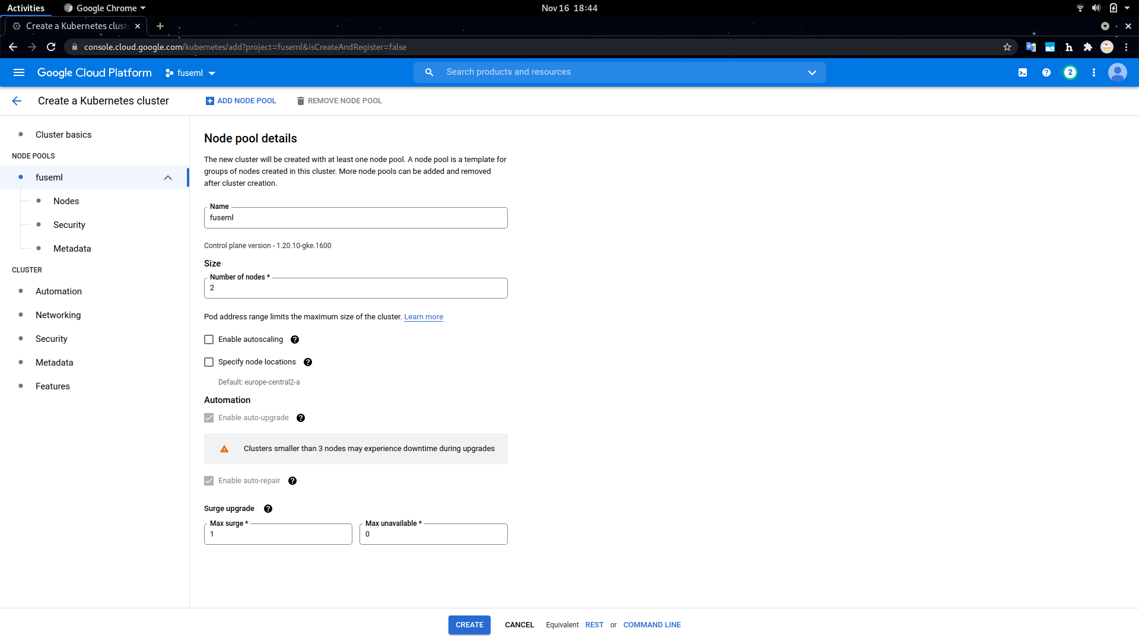Screen dimensions: 1139x641
Task: Open the navigation hamburger menu
Action: (x=18, y=72)
